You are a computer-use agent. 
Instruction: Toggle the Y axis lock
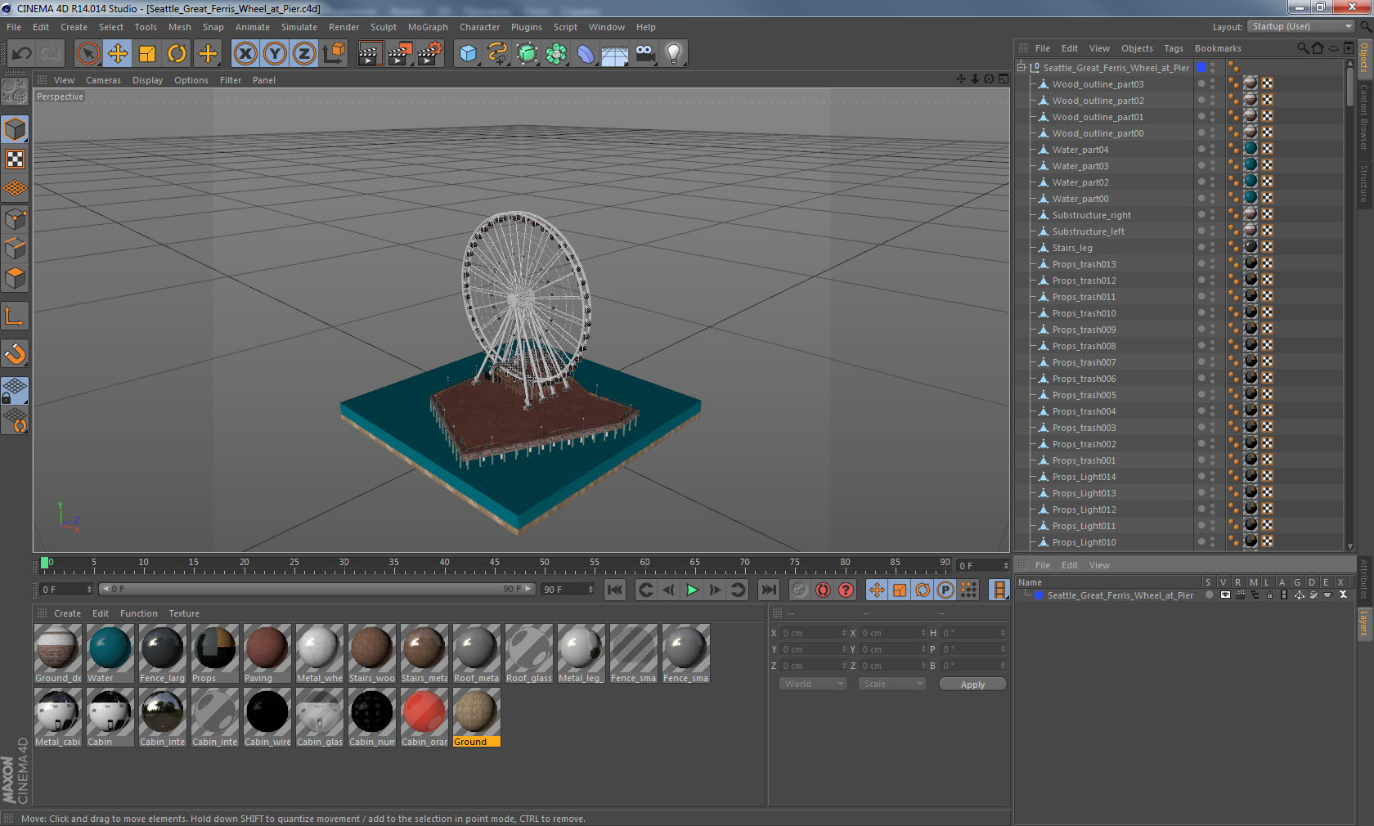tap(275, 54)
